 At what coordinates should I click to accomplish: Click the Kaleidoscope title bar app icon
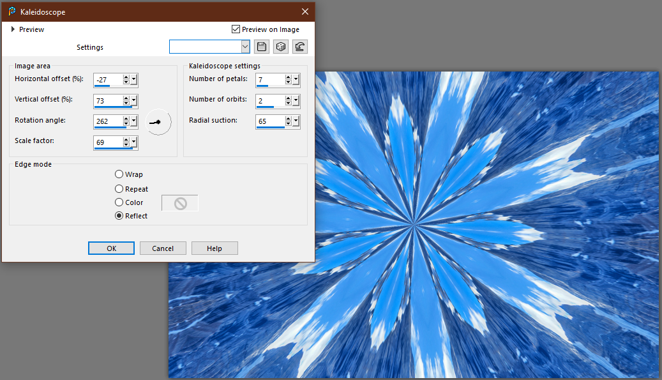[12, 11]
